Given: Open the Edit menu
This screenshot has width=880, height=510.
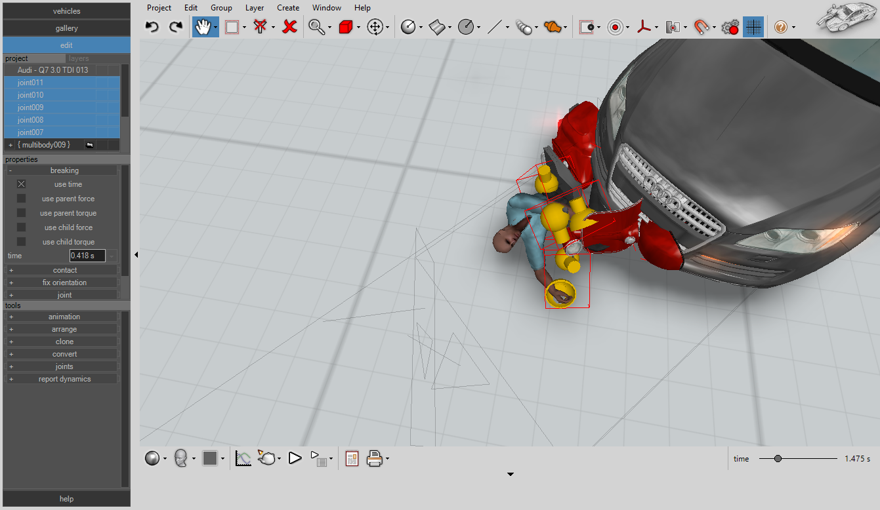Looking at the screenshot, I should tap(191, 8).
